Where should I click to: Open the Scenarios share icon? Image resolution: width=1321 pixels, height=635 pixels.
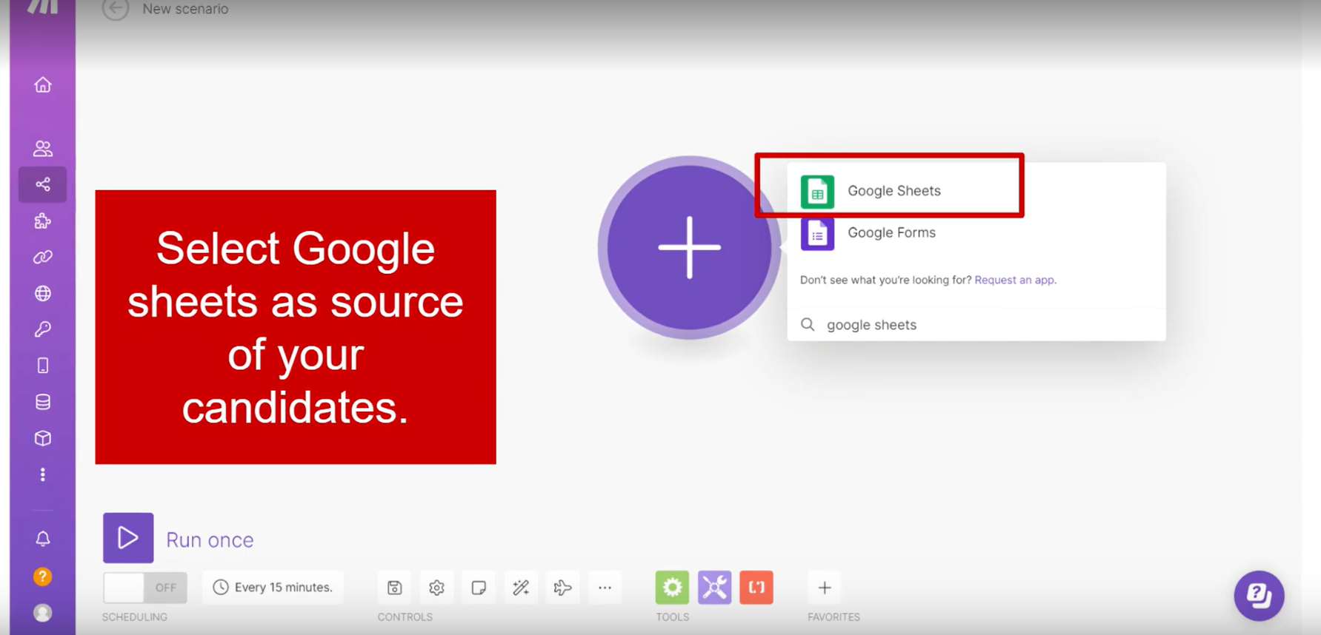(43, 184)
